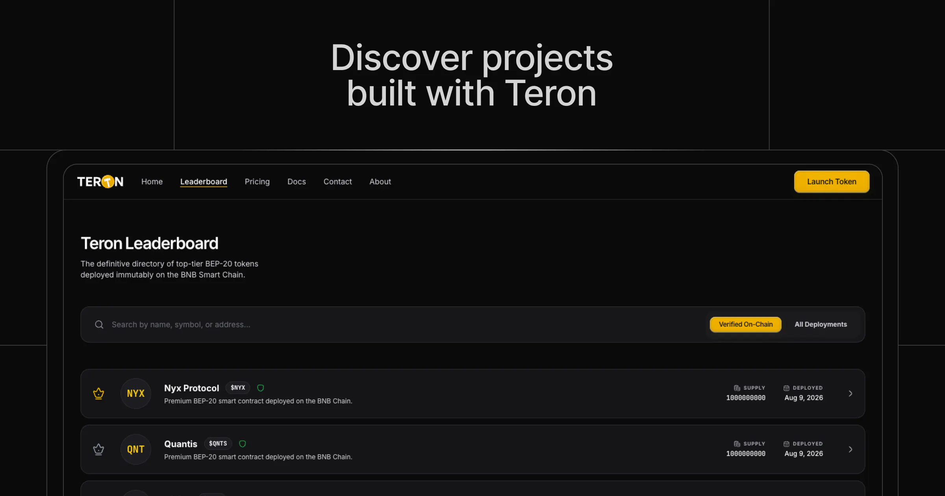Image resolution: width=945 pixels, height=496 pixels.
Task: Click the supply icon in Quantis row
Action: tap(737, 444)
